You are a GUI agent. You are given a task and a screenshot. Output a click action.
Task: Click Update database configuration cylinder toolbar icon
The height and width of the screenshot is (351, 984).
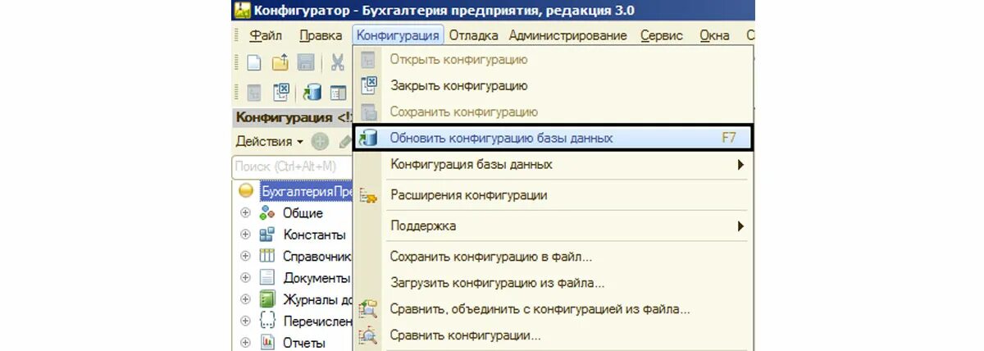pyautogui.click(x=312, y=92)
